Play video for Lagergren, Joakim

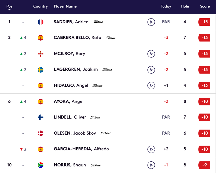151,70
